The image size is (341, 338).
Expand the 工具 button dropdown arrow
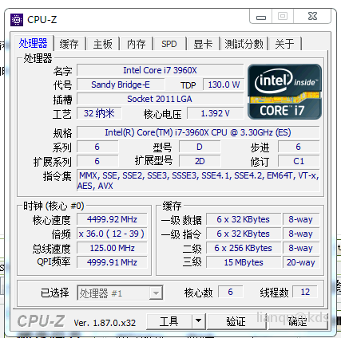(x=198, y=321)
